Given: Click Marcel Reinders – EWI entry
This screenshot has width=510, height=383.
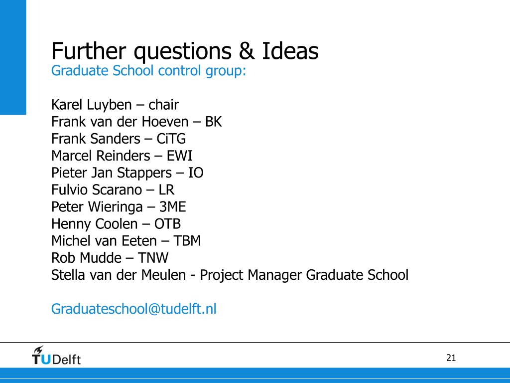Looking at the screenshot, I should [122, 156].
